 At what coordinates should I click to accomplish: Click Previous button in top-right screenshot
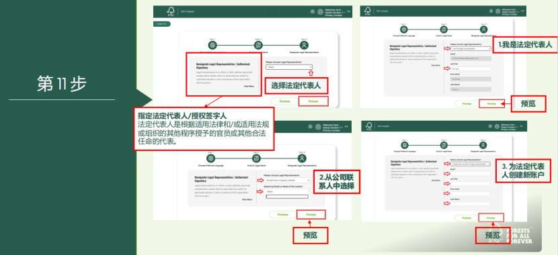[467, 104]
